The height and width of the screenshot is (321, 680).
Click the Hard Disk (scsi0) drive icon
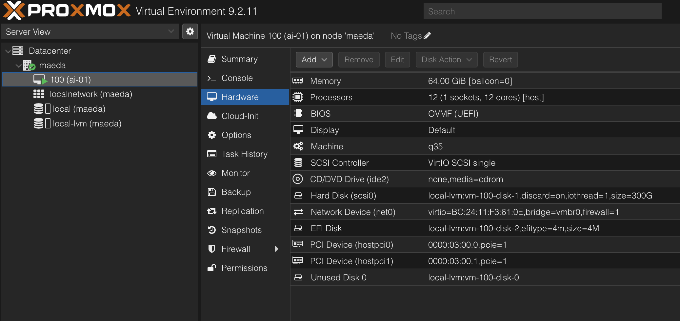pos(298,195)
